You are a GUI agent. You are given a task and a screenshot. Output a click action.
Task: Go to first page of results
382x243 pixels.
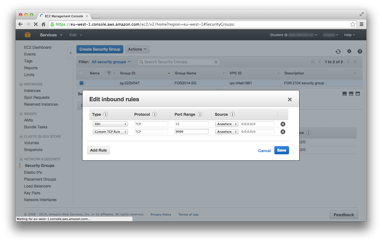coord(313,62)
